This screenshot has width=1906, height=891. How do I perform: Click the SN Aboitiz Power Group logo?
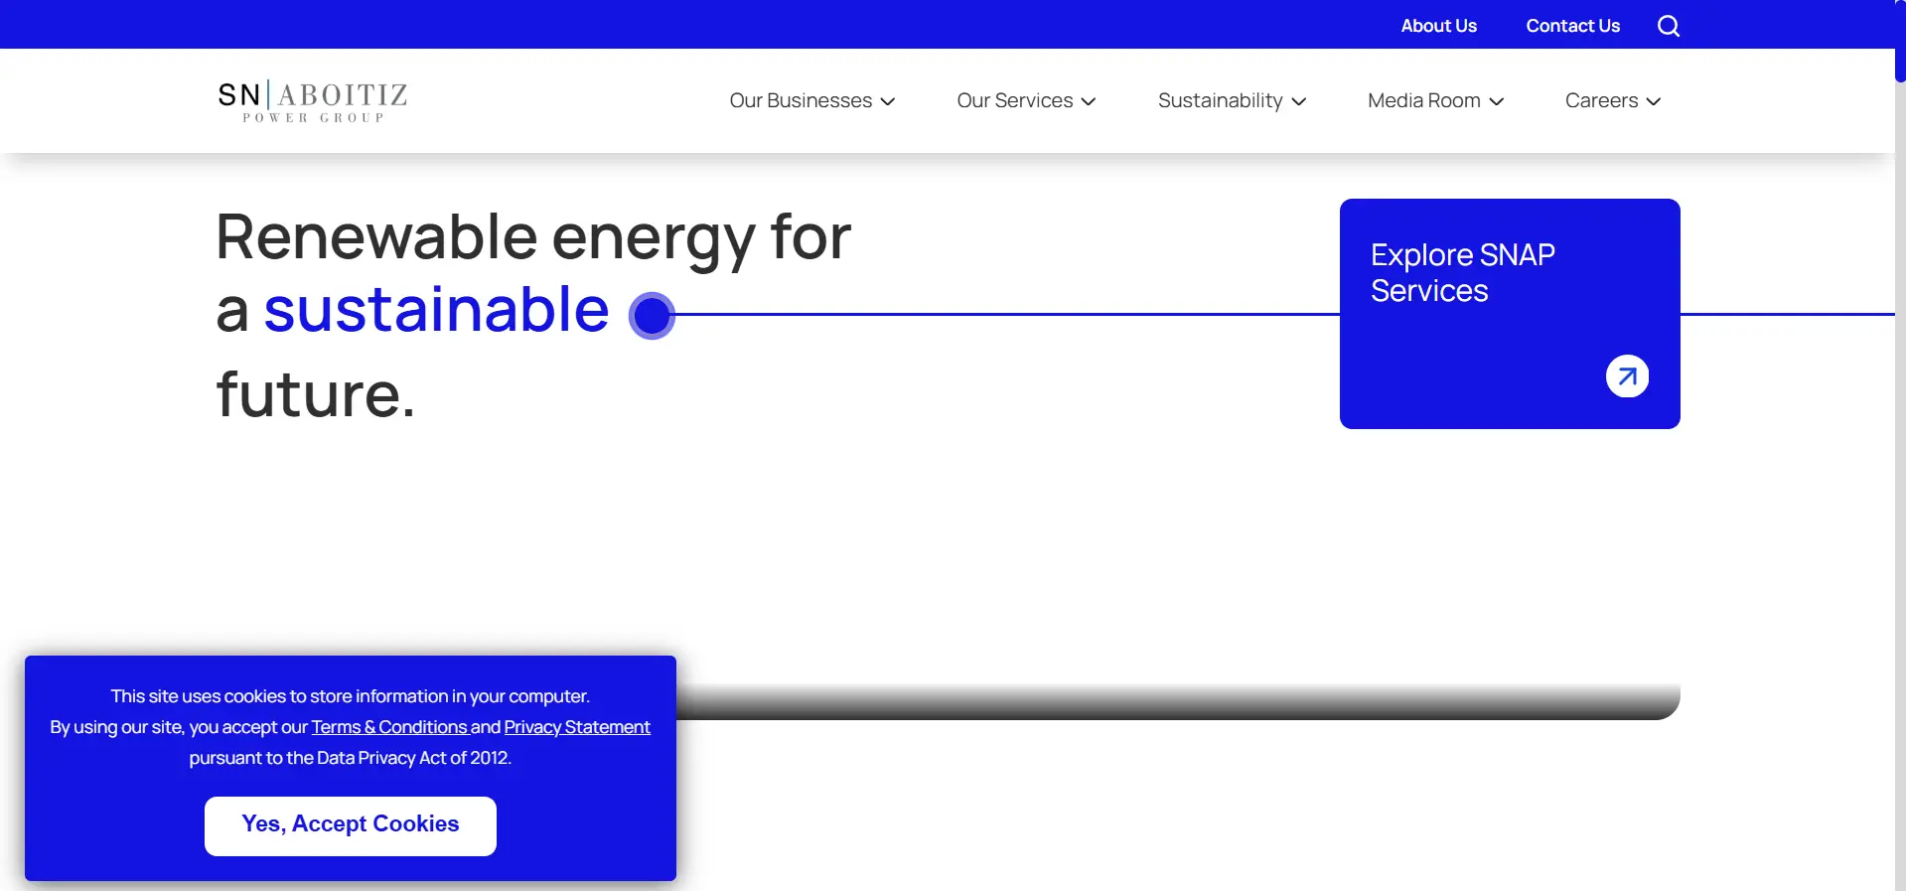(313, 101)
